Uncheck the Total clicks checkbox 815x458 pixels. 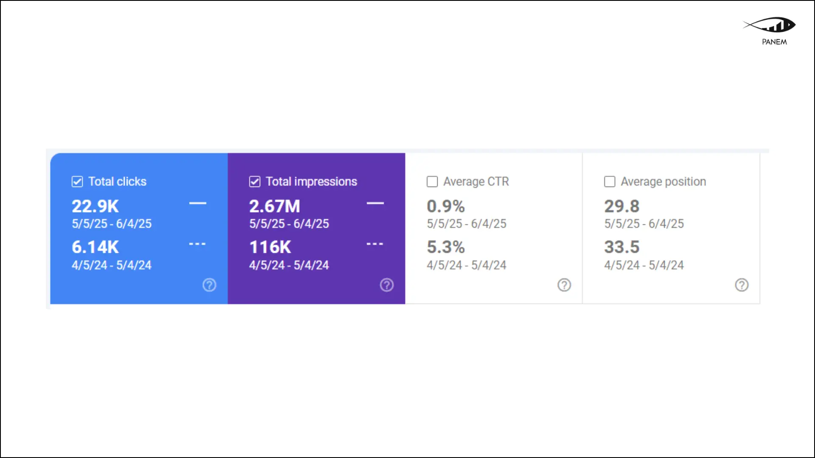[77, 182]
